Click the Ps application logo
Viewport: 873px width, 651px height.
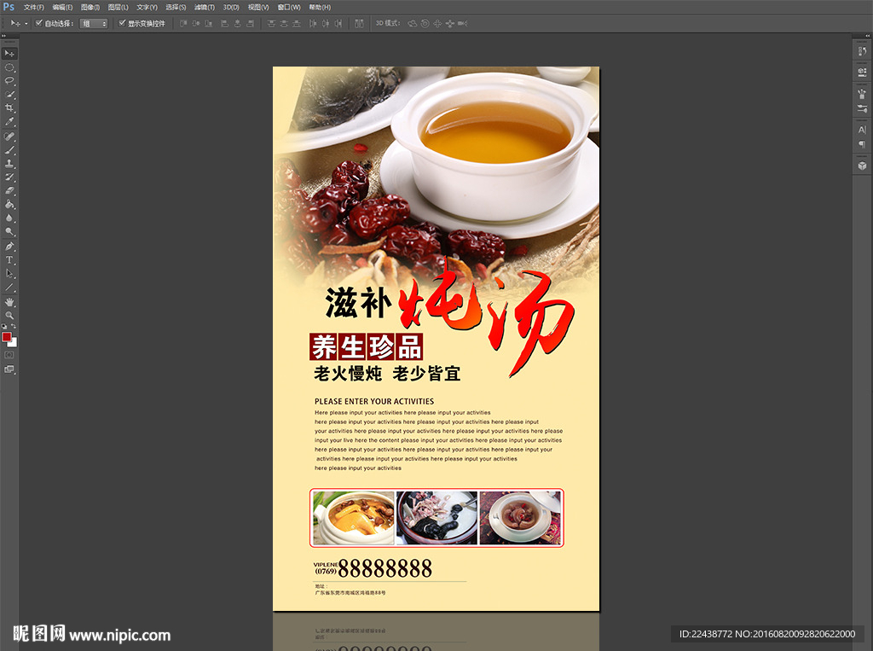point(9,7)
